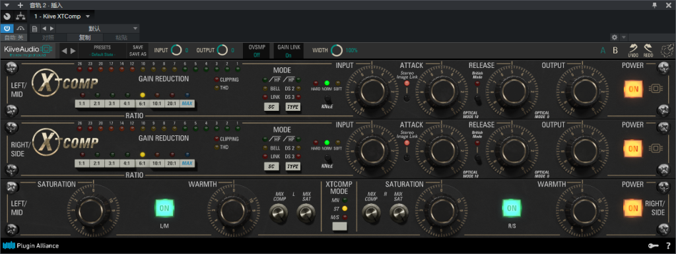The height and width of the screenshot is (254, 676).
Task: Click the KiiveAudio logo
Action: coord(28,50)
